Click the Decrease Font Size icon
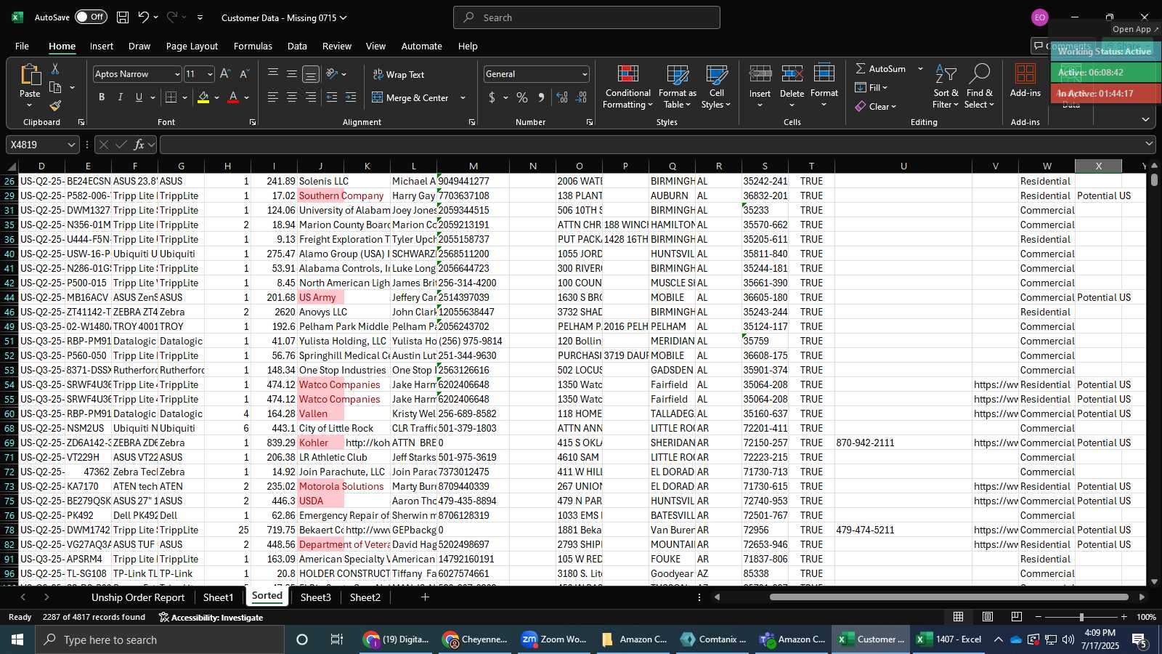 click(244, 74)
